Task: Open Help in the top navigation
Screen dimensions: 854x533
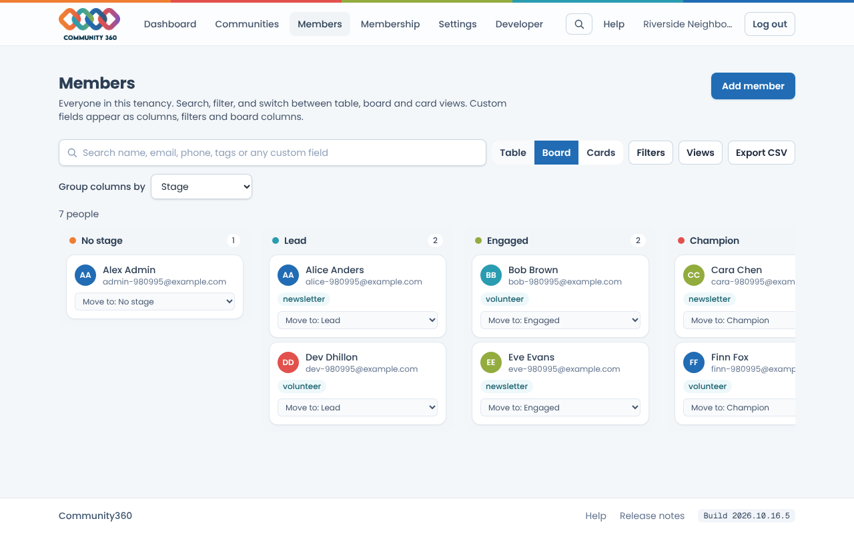Action: 614,24
